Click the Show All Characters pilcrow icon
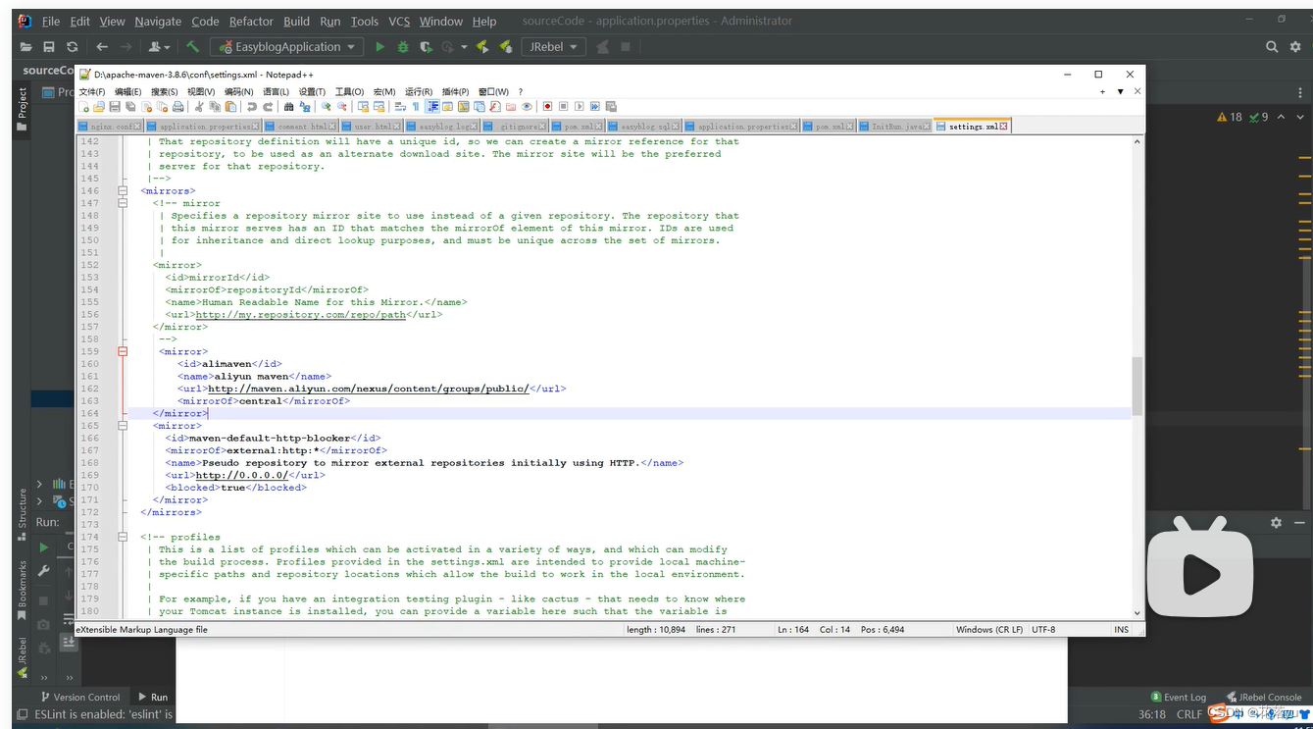Image resolution: width=1313 pixels, height=729 pixels. click(416, 106)
